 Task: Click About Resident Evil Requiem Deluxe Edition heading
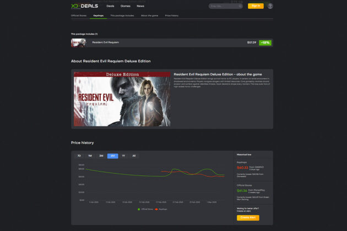point(111,61)
